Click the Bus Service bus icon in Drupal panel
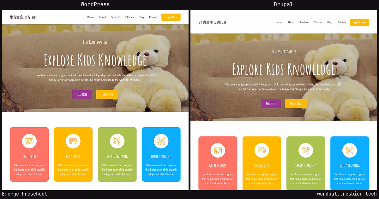The width and height of the screenshot is (379, 199). [x=262, y=150]
